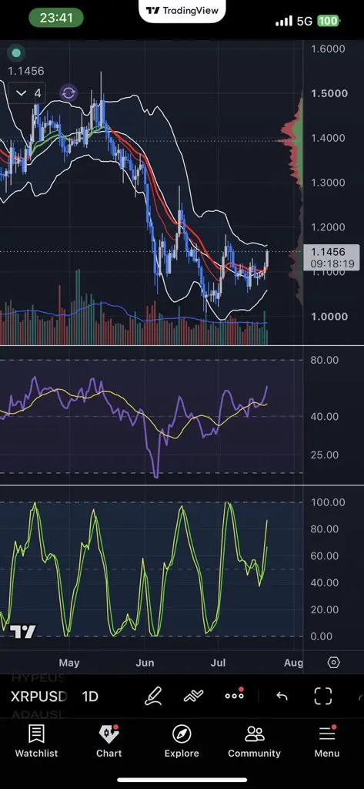
Task: Open the drawing tools pencil icon
Action: [x=153, y=696]
